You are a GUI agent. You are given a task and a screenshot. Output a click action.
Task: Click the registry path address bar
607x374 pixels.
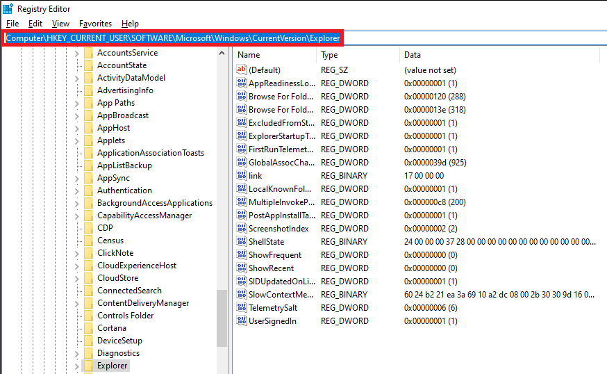(173, 38)
